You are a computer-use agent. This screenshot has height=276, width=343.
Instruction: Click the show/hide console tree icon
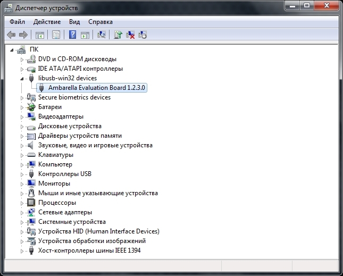pos(39,35)
